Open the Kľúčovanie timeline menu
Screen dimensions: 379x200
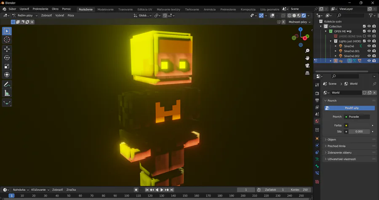point(40,190)
